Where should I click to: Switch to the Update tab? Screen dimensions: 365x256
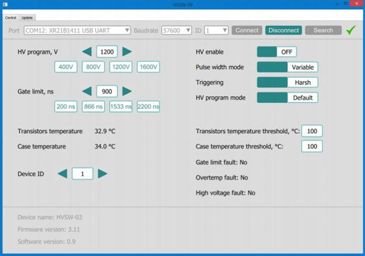27,18
